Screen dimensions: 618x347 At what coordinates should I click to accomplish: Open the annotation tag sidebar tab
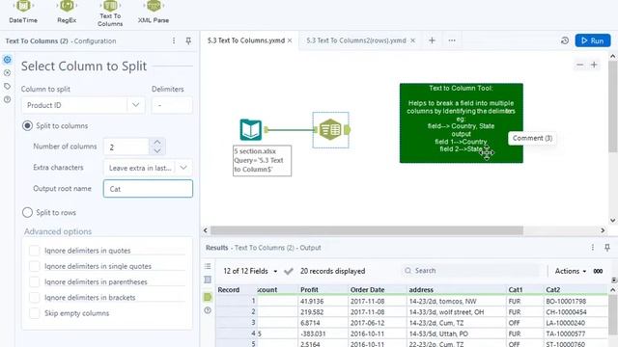click(7, 86)
